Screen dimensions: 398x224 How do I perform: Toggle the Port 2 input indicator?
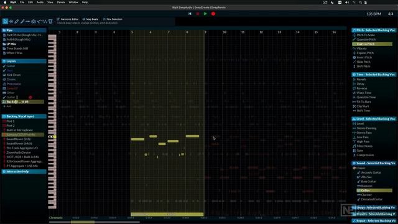tap(4, 126)
